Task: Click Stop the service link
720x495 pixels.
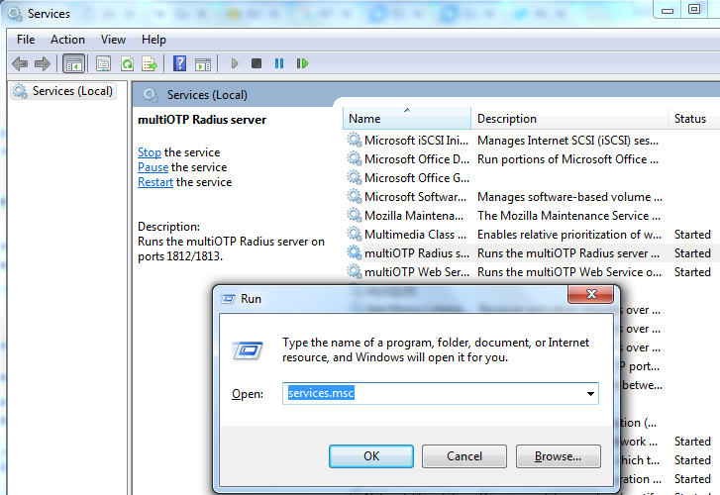Action: pyautogui.click(x=150, y=152)
